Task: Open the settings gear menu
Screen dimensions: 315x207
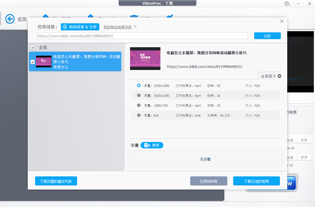Action: pyautogui.click(x=287, y=4)
